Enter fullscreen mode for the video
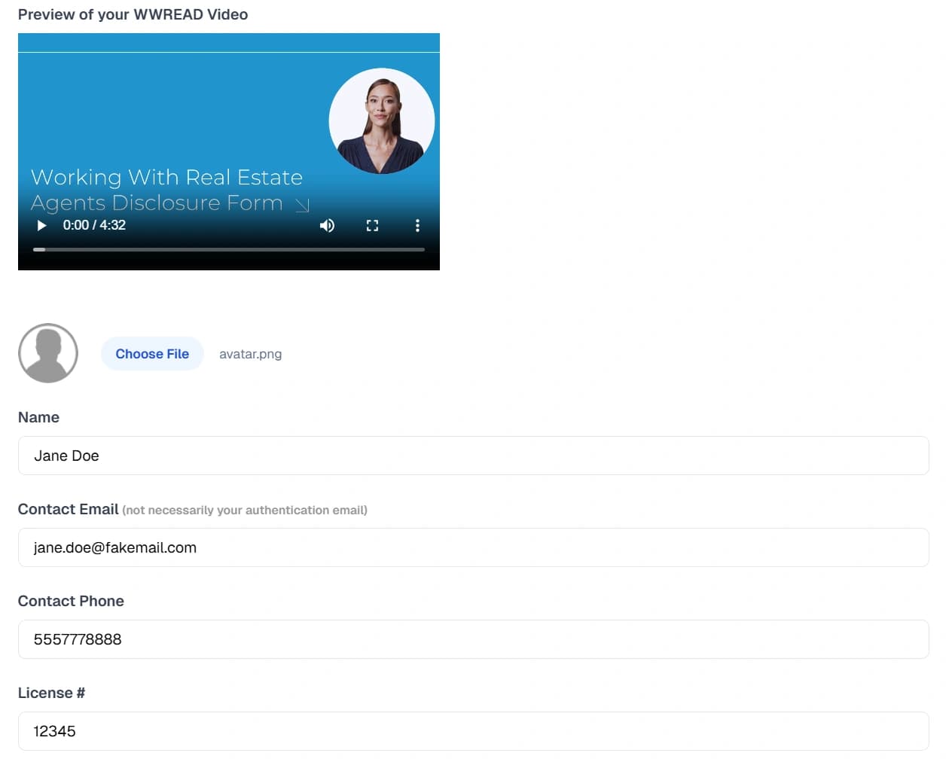Image resolution: width=952 pixels, height=759 pixels. 372,225
